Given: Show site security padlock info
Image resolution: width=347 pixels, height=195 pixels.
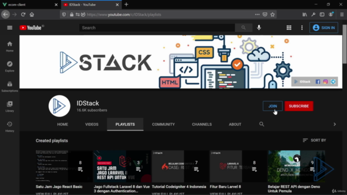Looking at the screenshot, I should pyautogui.click(x=72, y=15).
